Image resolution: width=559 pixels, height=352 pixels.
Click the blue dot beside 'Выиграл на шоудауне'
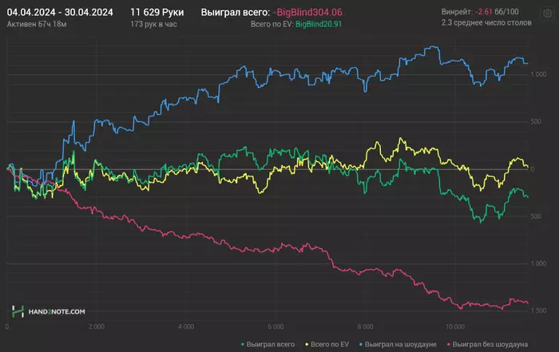(361, 345)
